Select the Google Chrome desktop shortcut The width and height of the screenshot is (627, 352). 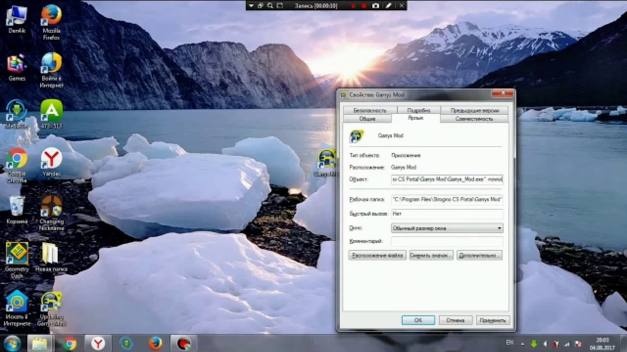17,165
